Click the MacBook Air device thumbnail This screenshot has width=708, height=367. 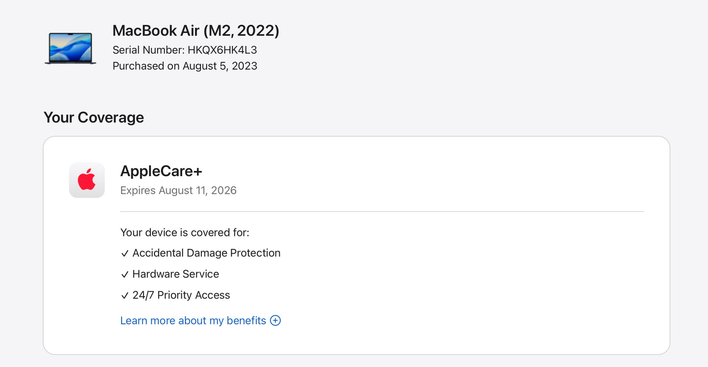tap(71, 48)
